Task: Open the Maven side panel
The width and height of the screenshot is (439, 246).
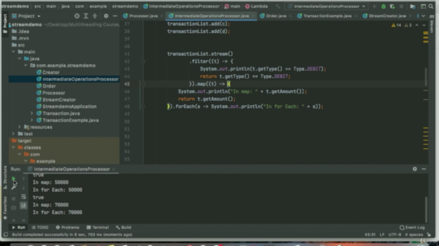Action: (431, 25)
